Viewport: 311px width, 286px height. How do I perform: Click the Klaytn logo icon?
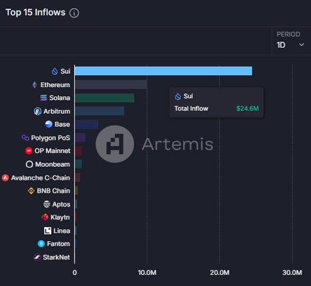click(45, 217)
